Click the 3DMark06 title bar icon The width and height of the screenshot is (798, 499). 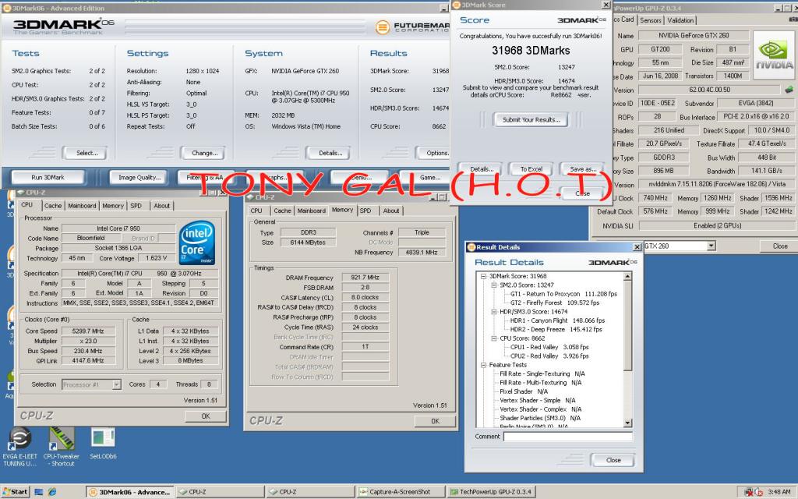click(x=6, y=8)
